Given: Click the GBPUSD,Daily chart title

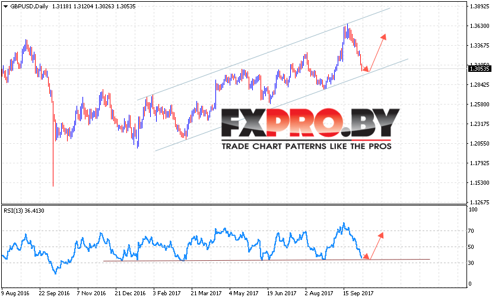Looking at the screenshot, I should (29, 7).
